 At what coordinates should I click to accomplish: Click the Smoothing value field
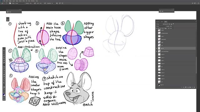pyautogui.click(x=52, y=3)
